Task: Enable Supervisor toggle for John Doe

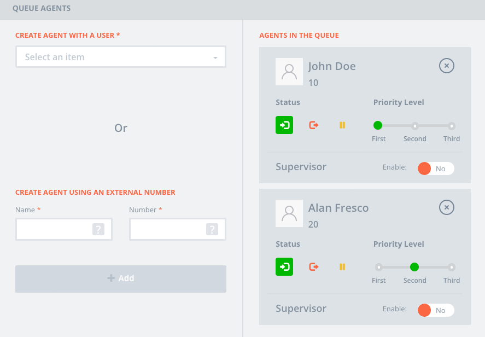Action: [x=436, y=168]
